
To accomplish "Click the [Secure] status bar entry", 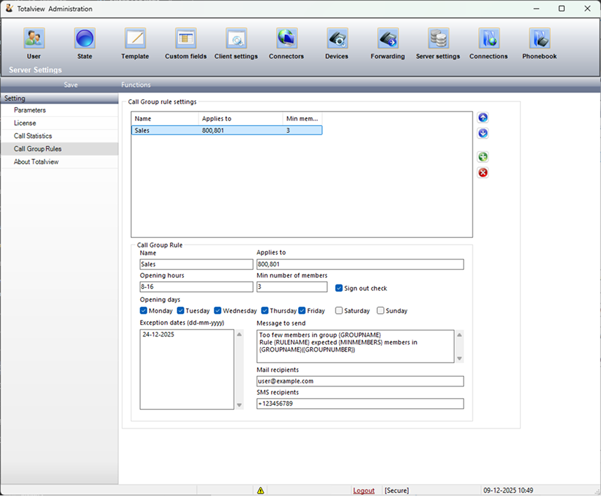I will coord(397,490).
